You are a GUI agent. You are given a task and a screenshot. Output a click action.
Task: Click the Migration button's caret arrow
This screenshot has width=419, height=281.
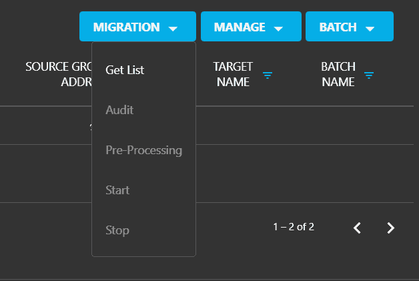pyautogui.click(x=173, y=28)
